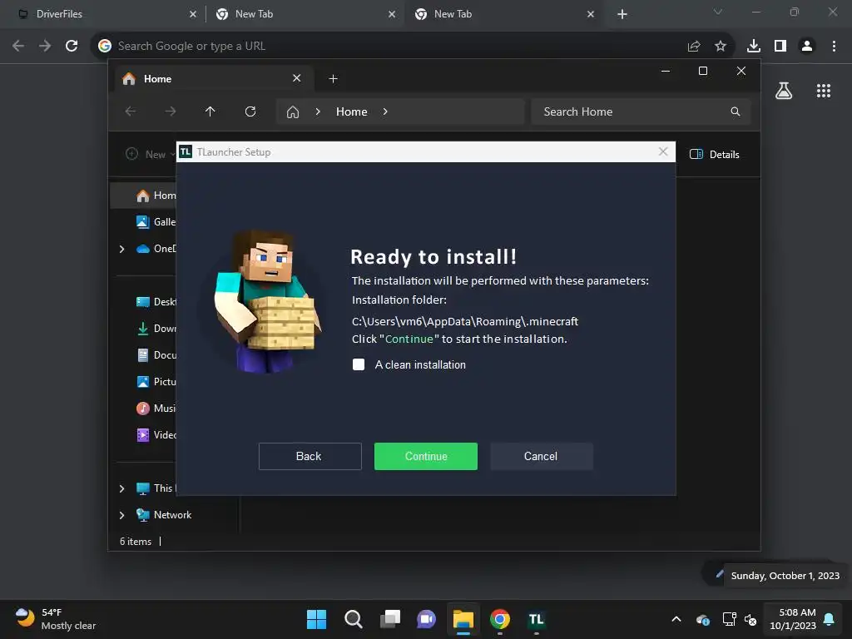This screenshot has height=639, width=852.
Task: Close the DriverFiles Chrome tab
Action: point(193,14)
